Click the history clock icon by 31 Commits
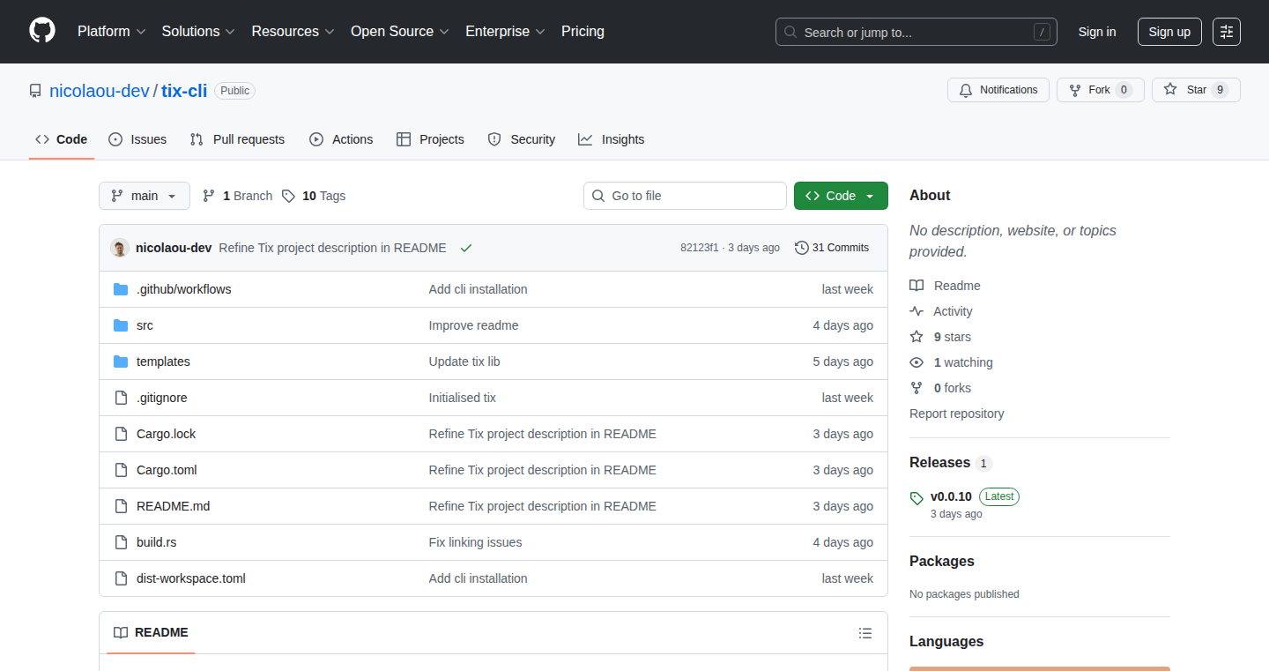The width and height of the screenshot is (1269, 671). tap(802, 248)
